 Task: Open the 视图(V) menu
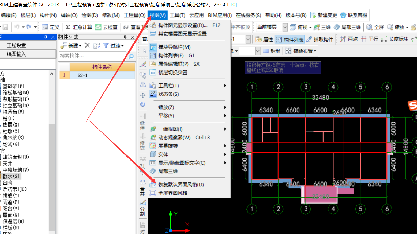pyautogui.click(x=157, y=15)
